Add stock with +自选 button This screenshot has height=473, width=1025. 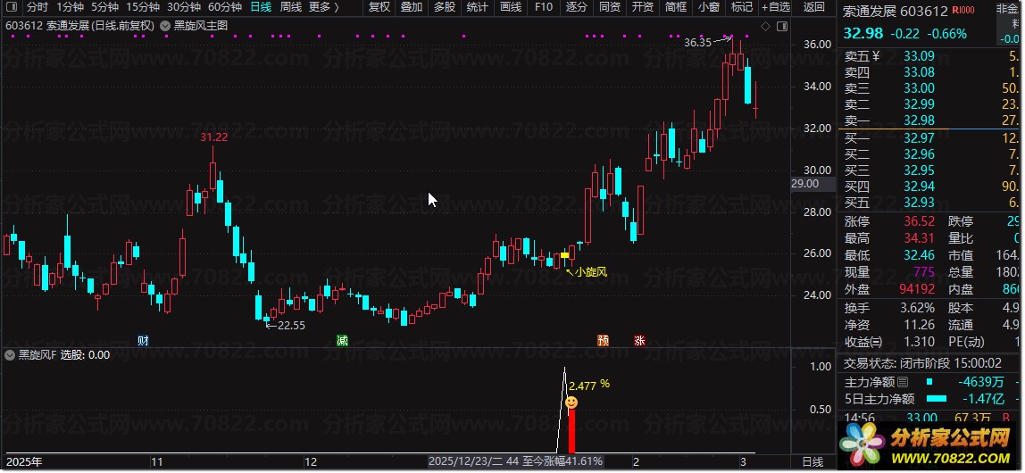click(775, 7)
